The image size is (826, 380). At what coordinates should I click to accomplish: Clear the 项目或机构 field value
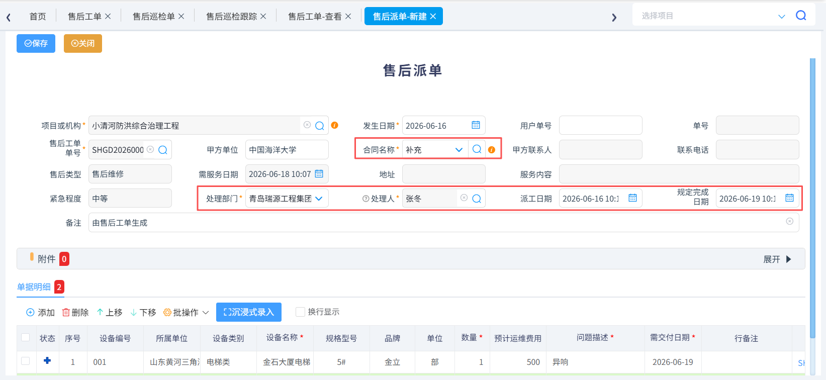[x=307, y=125]
